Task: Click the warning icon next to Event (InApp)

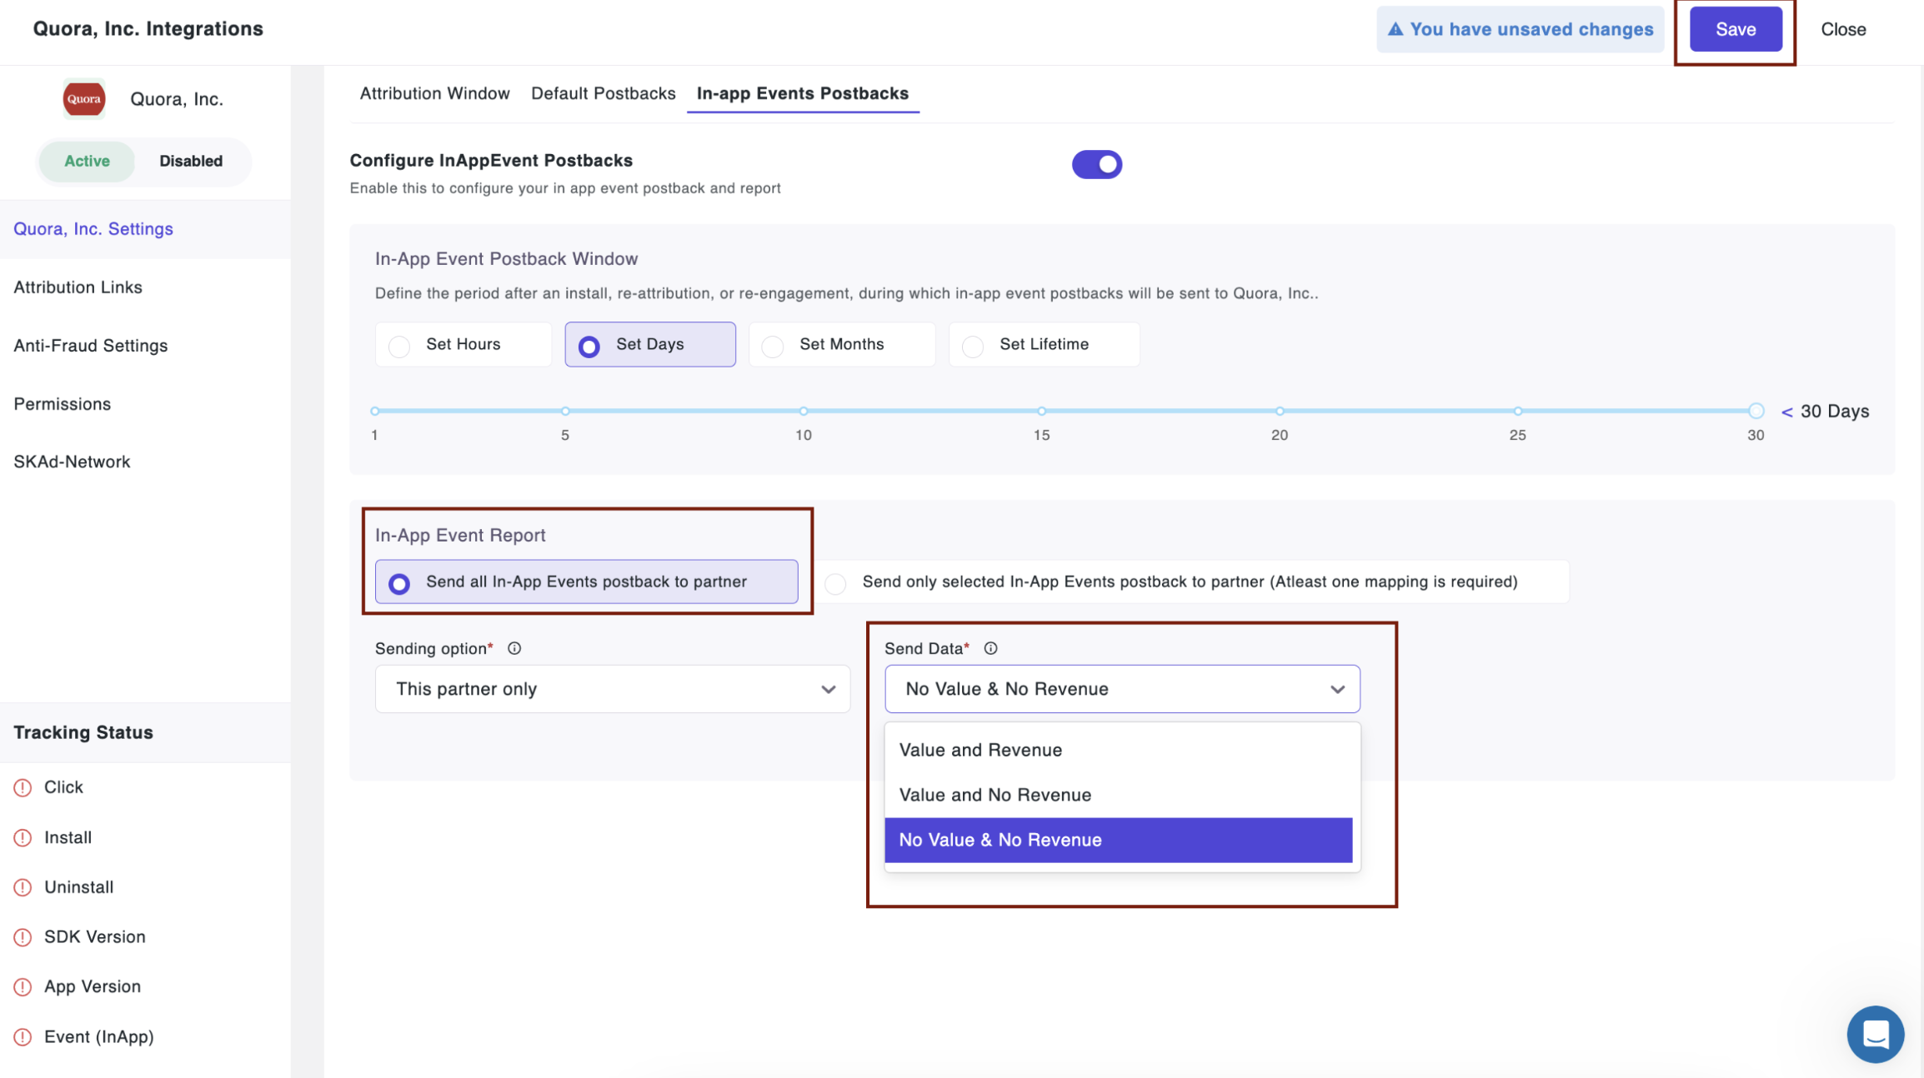Action: (x=23, y=1037)
